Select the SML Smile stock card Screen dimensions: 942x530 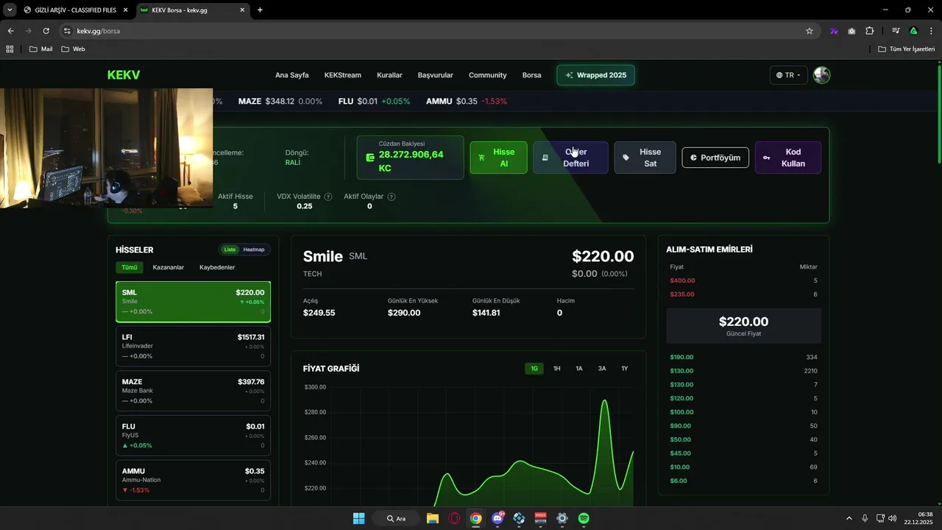pos(193,302)
